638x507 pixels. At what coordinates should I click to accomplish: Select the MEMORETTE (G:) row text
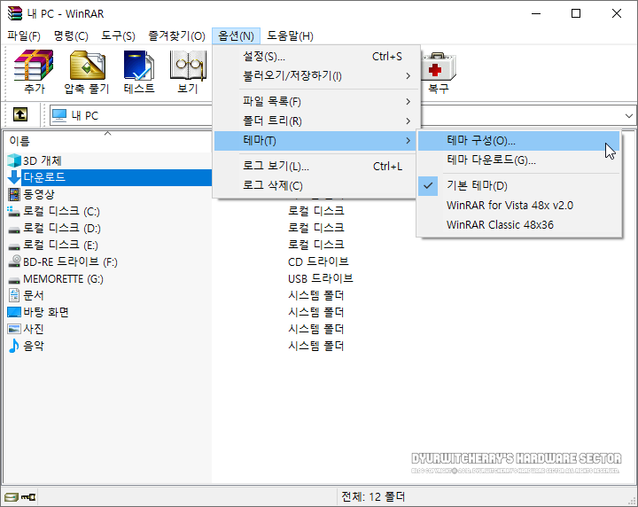(x=63, y=279)
